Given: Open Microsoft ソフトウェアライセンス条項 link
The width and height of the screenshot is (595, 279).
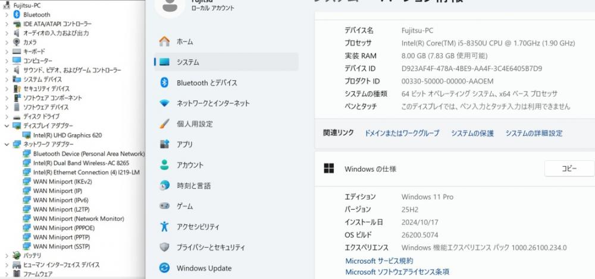Looking at the screenshot, I should pyautogui.click(x=397, y=272).
